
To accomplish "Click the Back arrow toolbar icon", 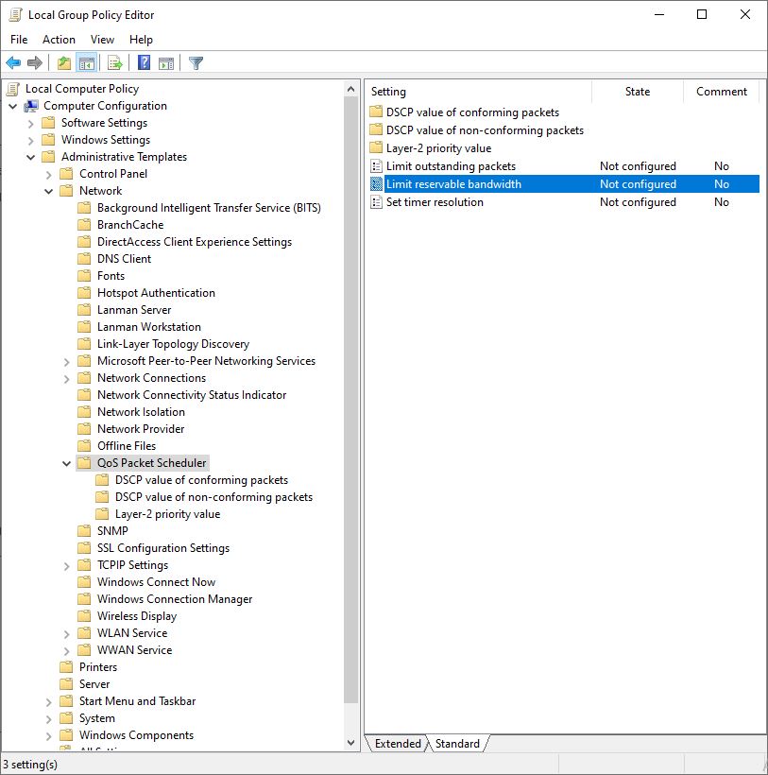I will (13, 63).
